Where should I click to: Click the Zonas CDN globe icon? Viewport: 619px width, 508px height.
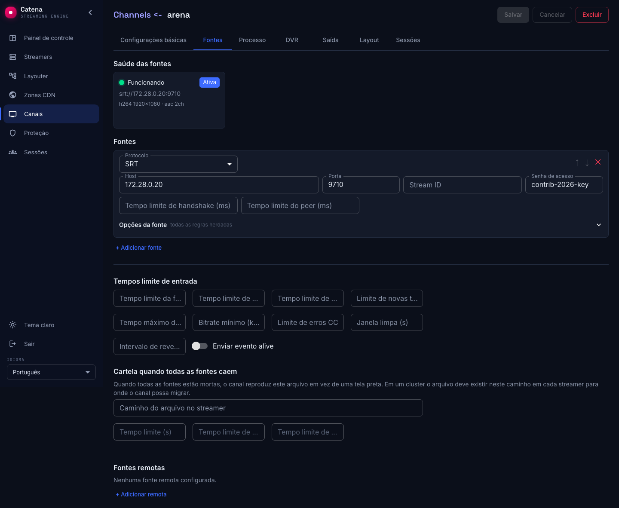(13, 95)
